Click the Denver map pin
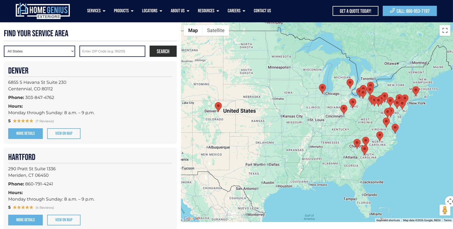The image size is (453, 229). tap(218, 106)
